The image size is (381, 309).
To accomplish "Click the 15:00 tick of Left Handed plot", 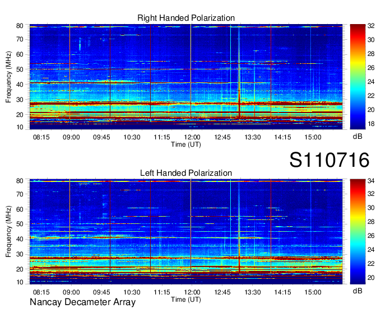I will click(313, 292).
